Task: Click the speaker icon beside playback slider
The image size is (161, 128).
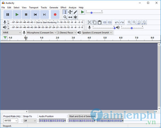Action: 118,28
